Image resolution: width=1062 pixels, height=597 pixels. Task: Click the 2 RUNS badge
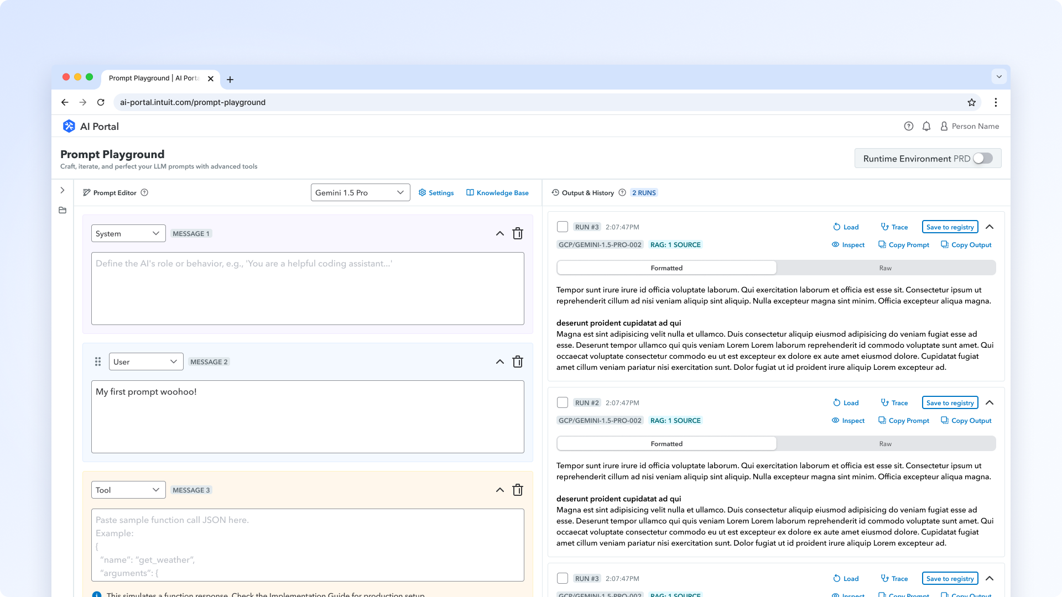[644, 192]
